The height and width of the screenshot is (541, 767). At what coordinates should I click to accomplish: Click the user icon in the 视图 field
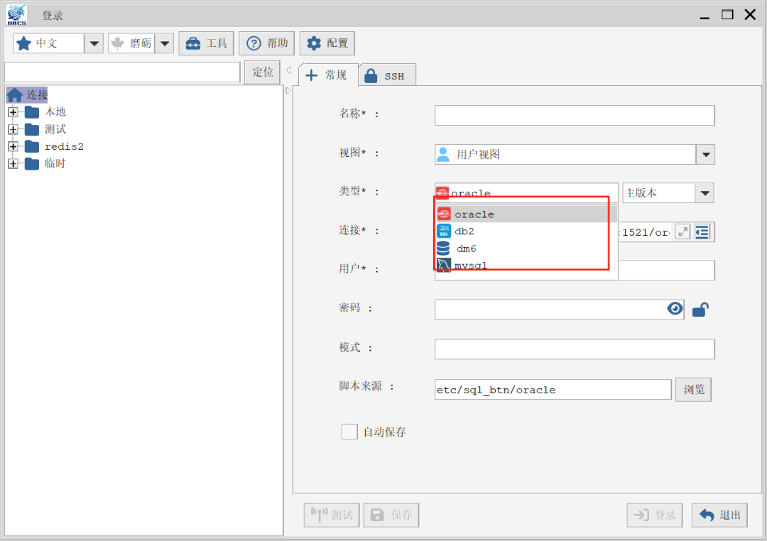click(443, 154)
